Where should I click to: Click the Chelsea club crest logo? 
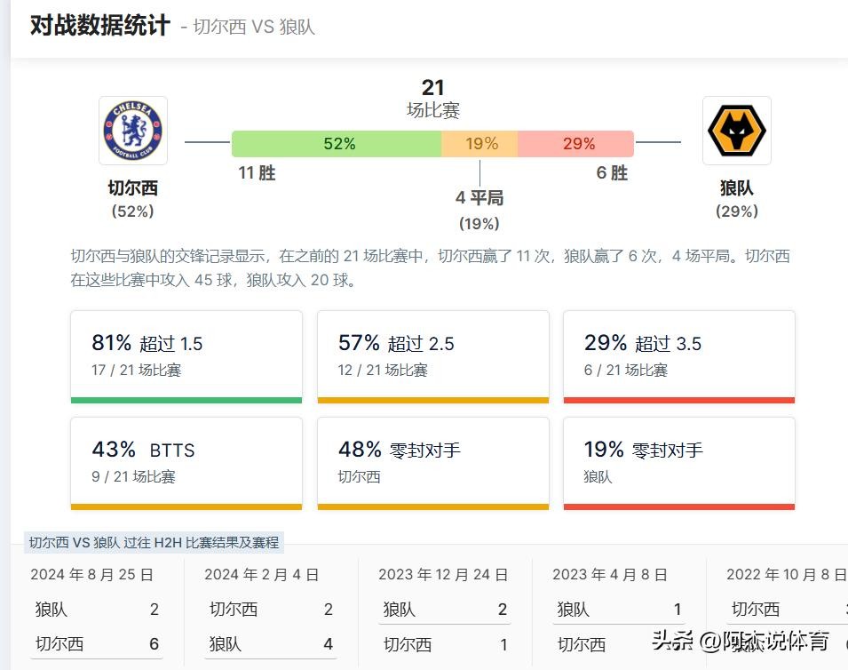click(133, 131)
